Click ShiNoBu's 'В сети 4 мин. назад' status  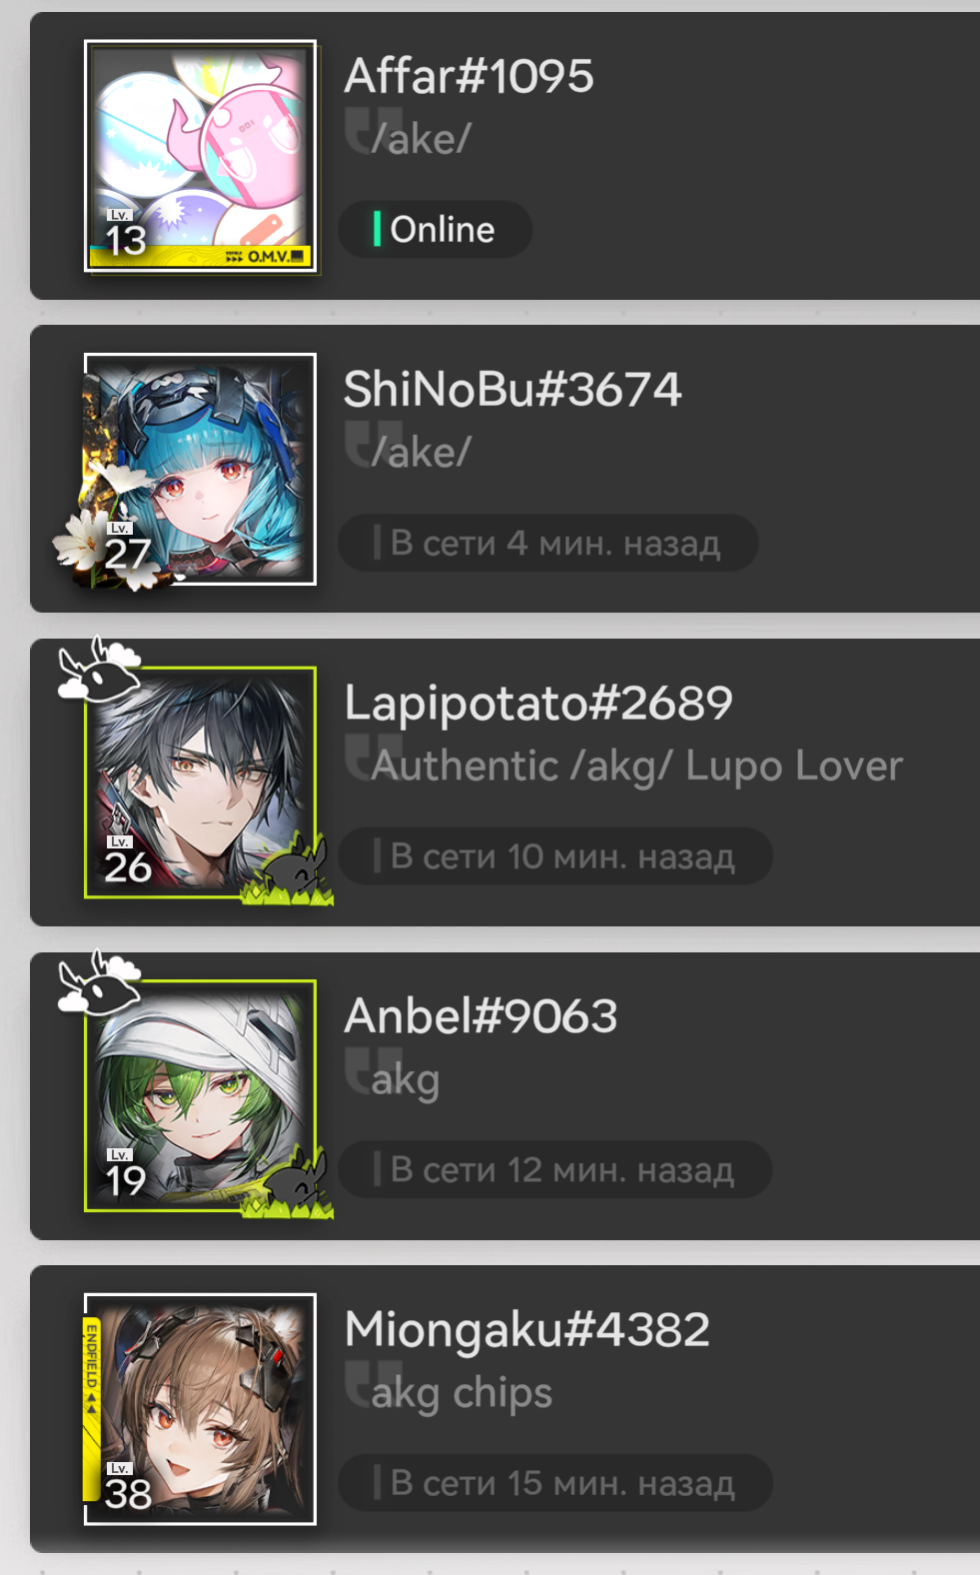click(547, 543)
